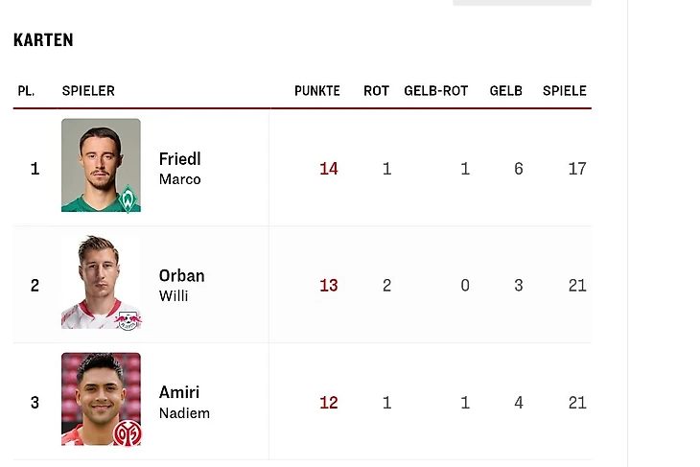Click the KARTEN section heading

pyautogui.click(x=43, y=40)
